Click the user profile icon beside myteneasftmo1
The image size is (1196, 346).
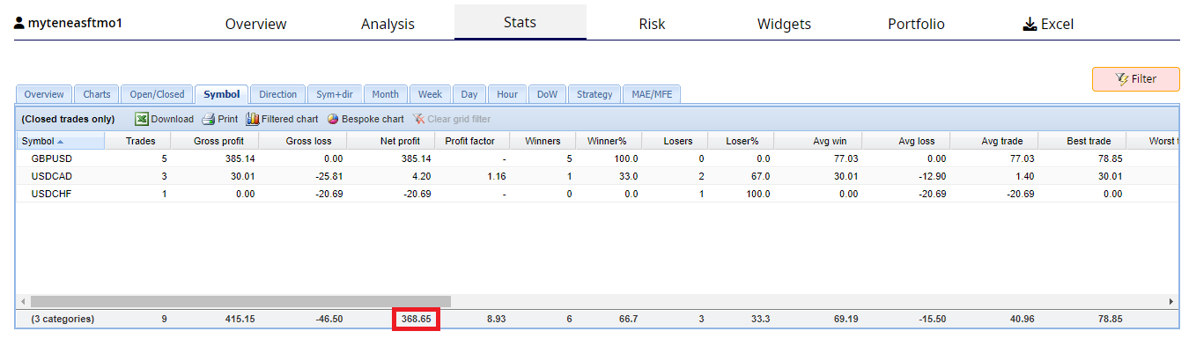point(19,23)
